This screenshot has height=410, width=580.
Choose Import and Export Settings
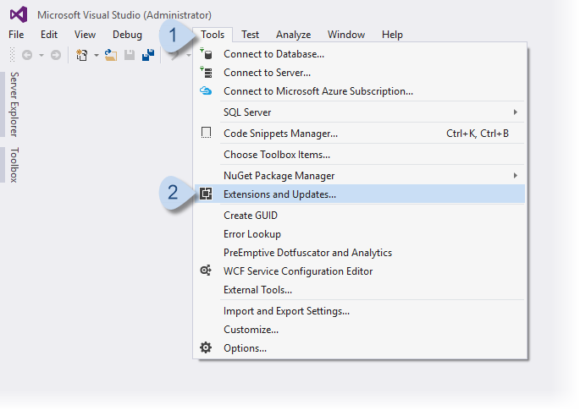pyautogui.click(x=286, y=311)
